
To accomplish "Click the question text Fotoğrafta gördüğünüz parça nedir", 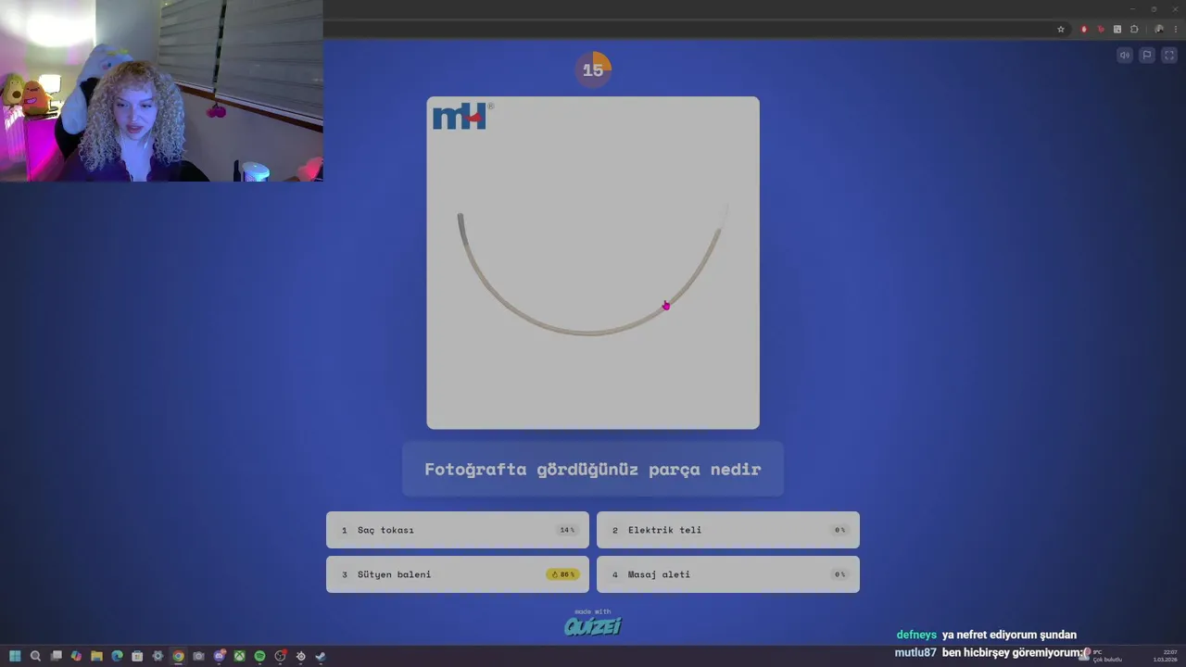I will [593, 470].
